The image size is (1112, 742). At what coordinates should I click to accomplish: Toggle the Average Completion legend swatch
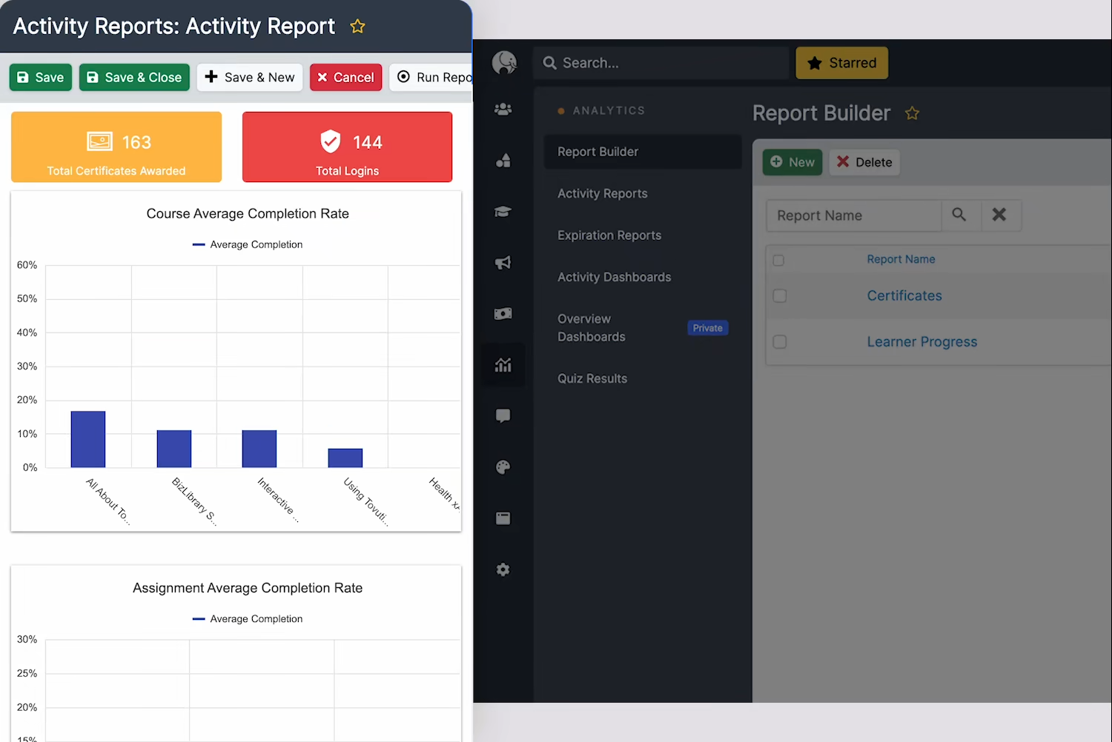tap(199, 245)
